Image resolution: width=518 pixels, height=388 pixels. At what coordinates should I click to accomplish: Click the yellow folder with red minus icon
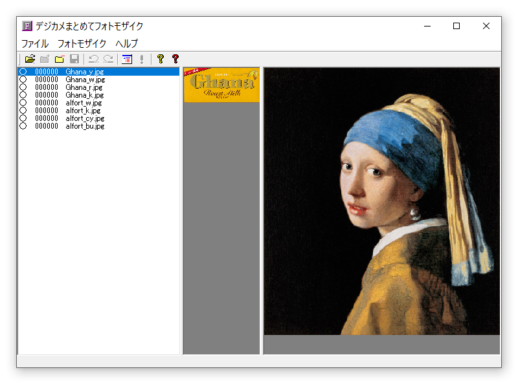60,59
